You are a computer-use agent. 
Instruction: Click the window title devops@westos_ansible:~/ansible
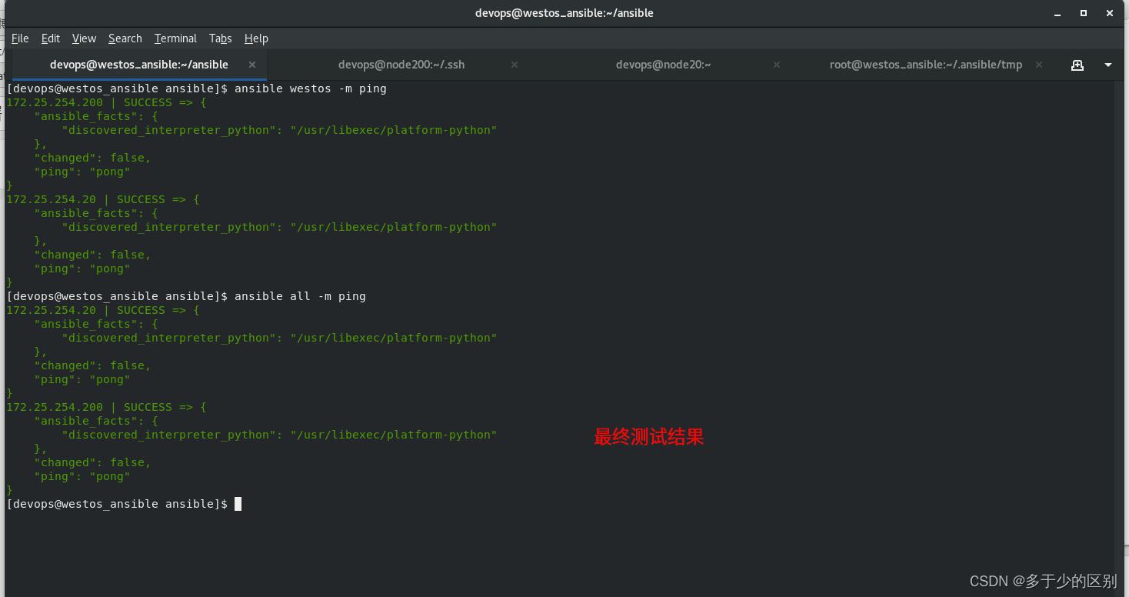click(x=564, y=13)
